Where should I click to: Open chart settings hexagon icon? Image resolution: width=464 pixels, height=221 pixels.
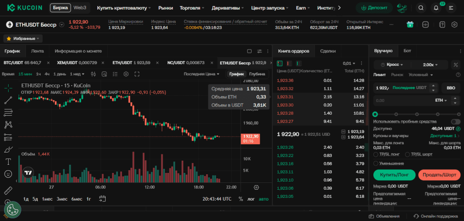click(126, 74)
